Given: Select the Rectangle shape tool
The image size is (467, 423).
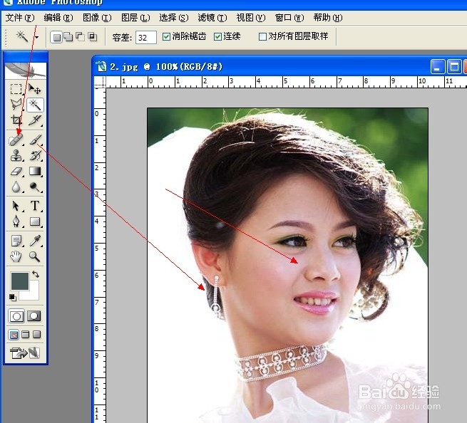Looking at the screenshot, I should click(x=35, y=221).
